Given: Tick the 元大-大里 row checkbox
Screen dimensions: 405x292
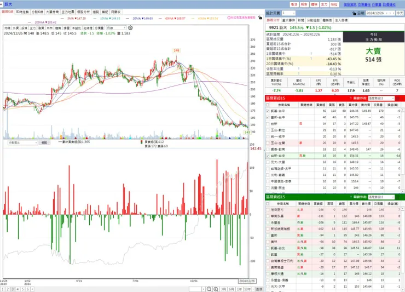Looking at the screenshot, I should click(268, 162).
